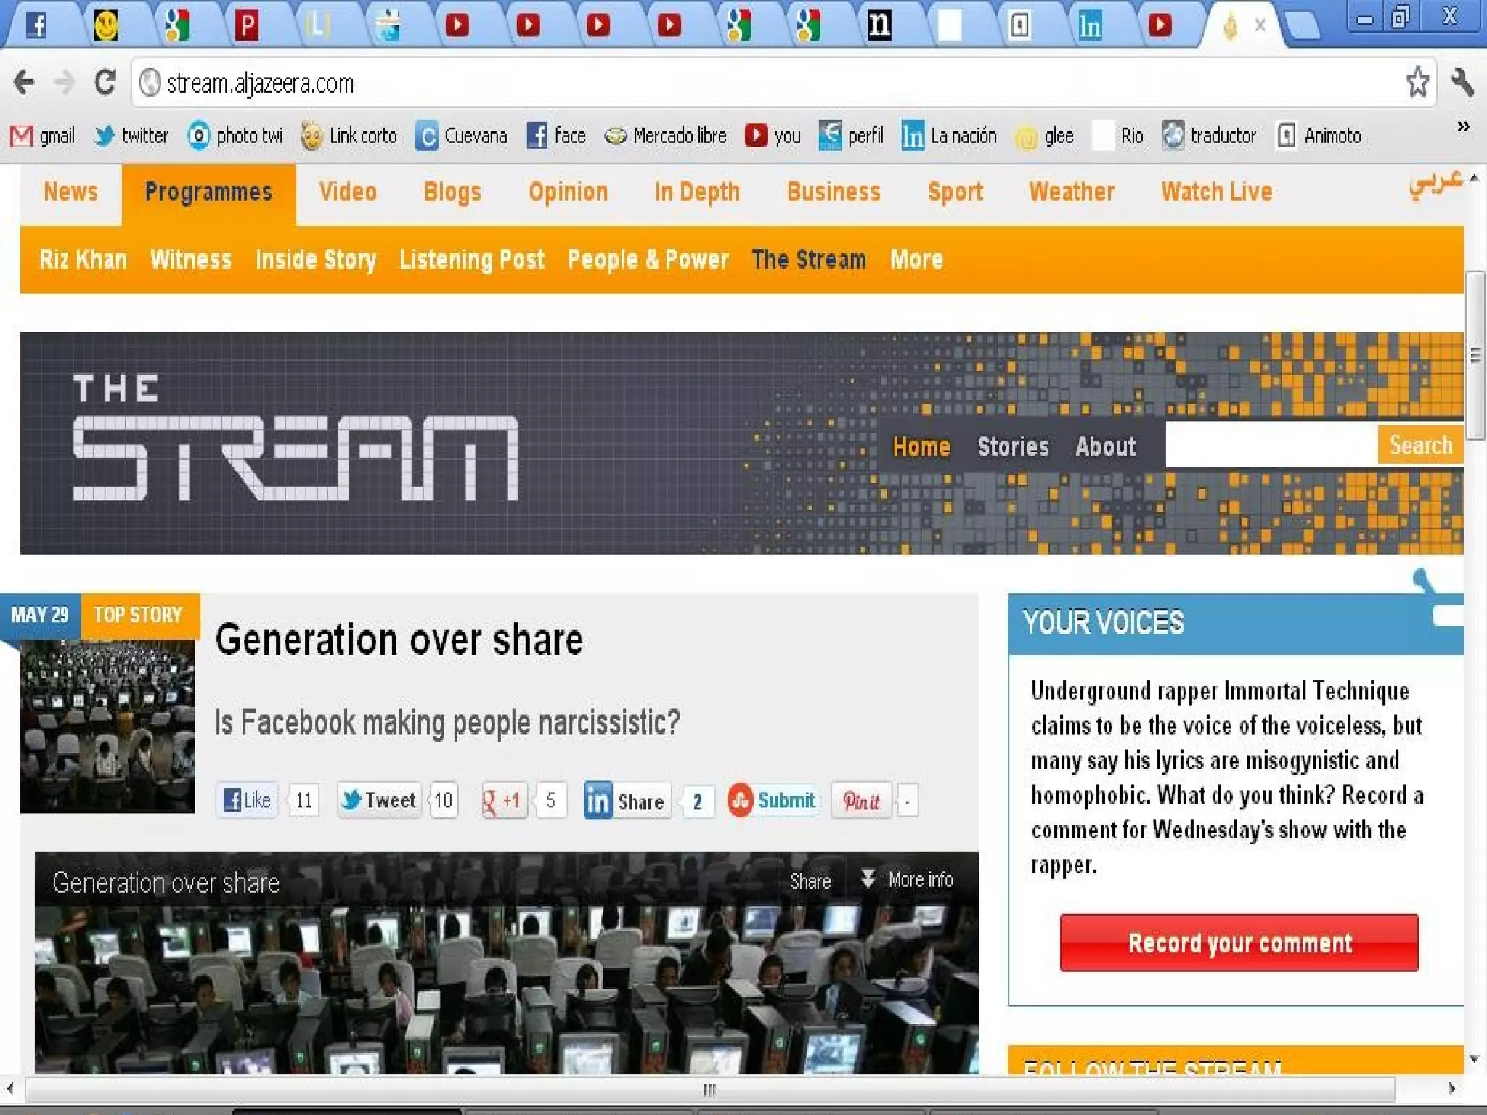Open the black 'n' icon browser tab
The image size is (1487, 1115).
879,25
